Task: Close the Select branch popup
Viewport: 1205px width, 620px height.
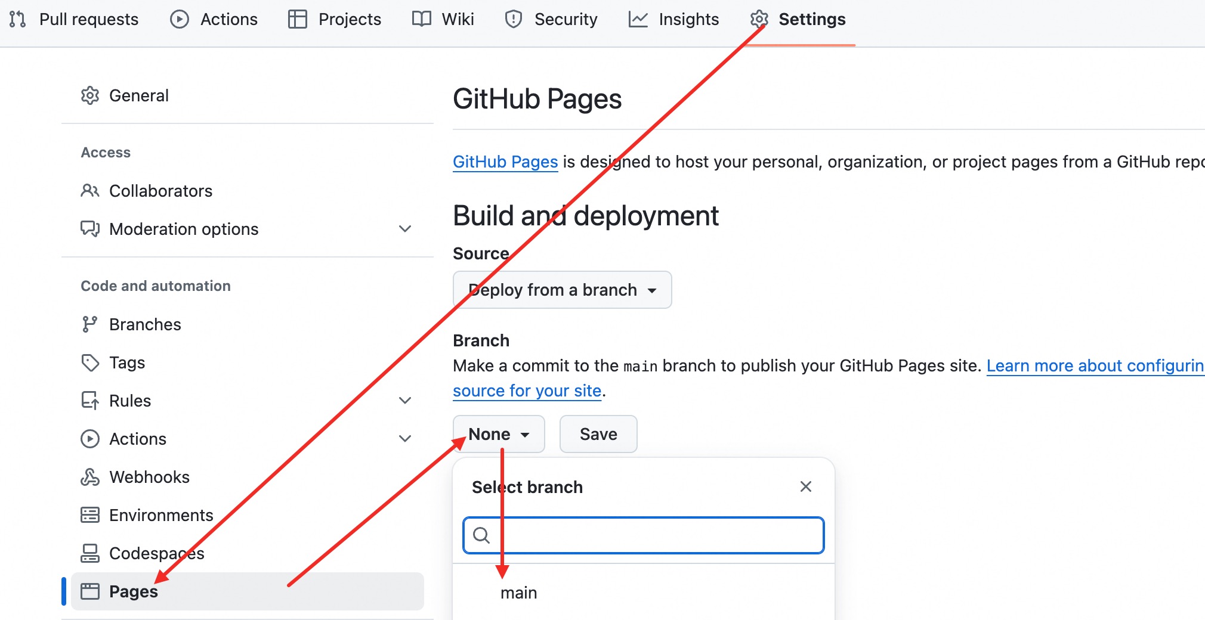Action: [x=806, y=487]
